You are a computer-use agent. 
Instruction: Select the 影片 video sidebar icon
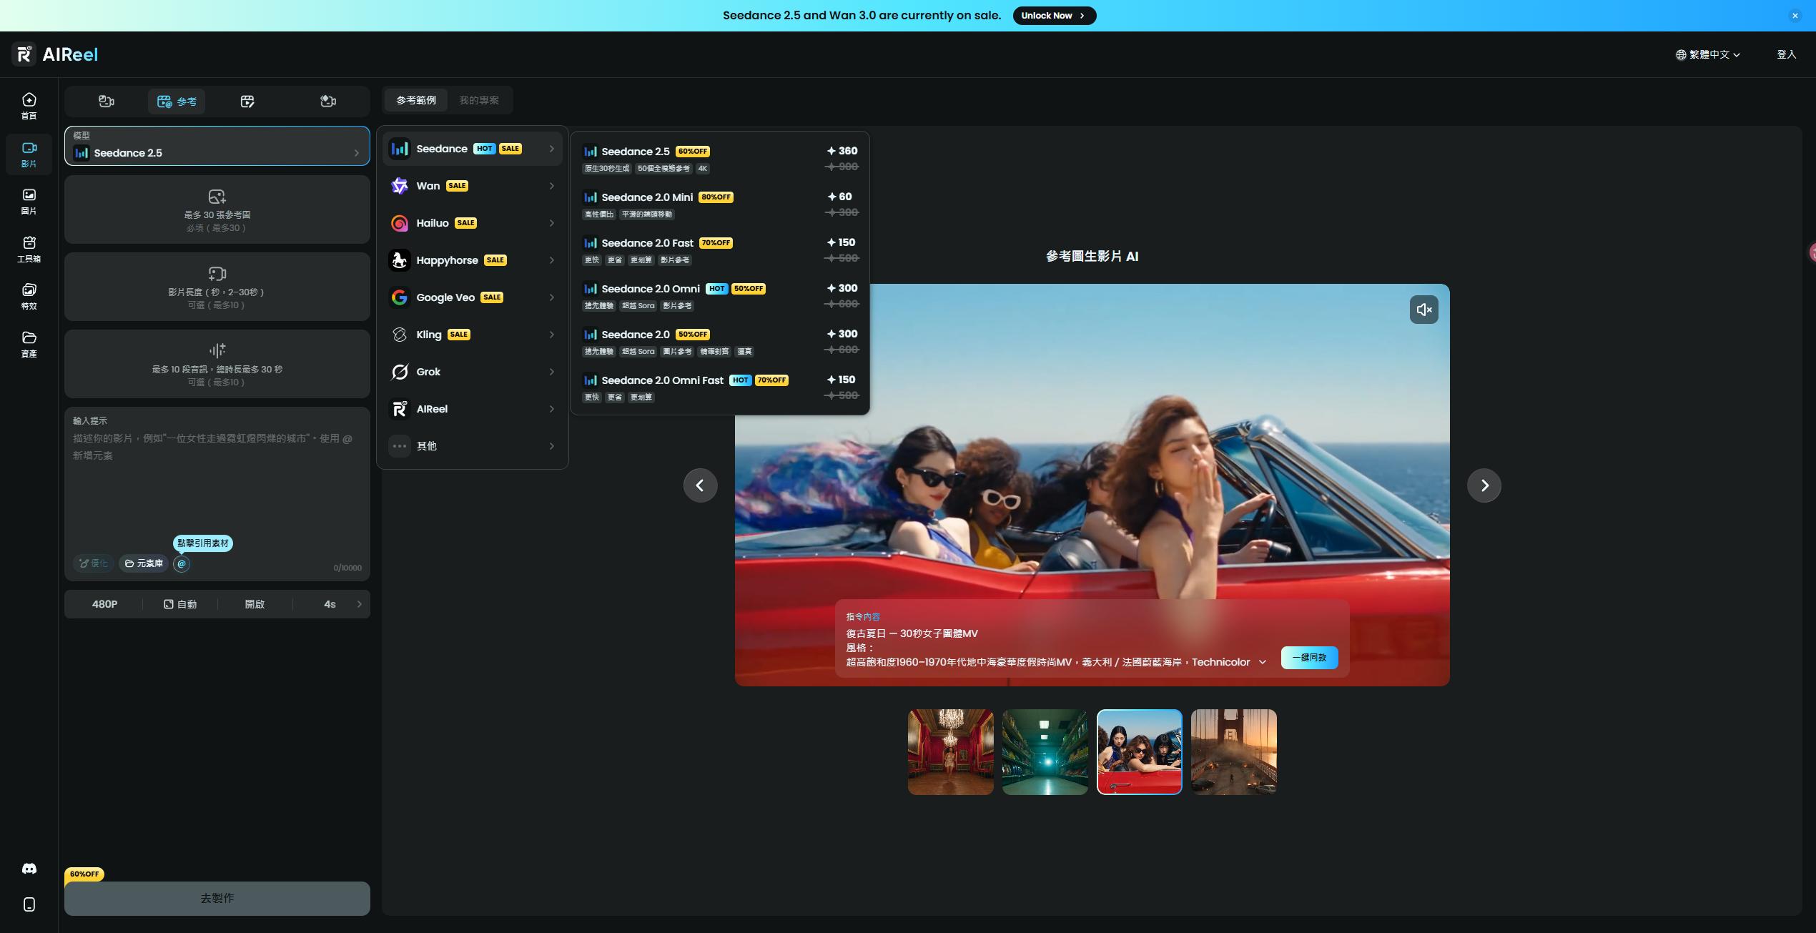pos(29,154)
